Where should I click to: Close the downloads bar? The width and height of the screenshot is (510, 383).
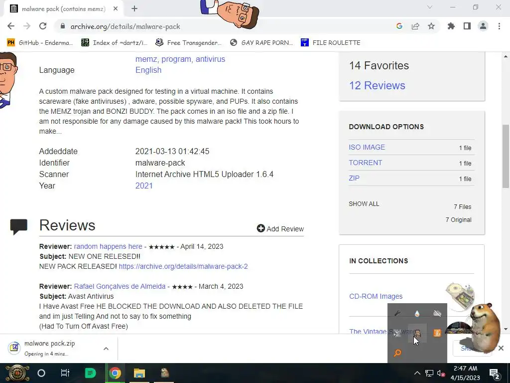coord(501,348)
